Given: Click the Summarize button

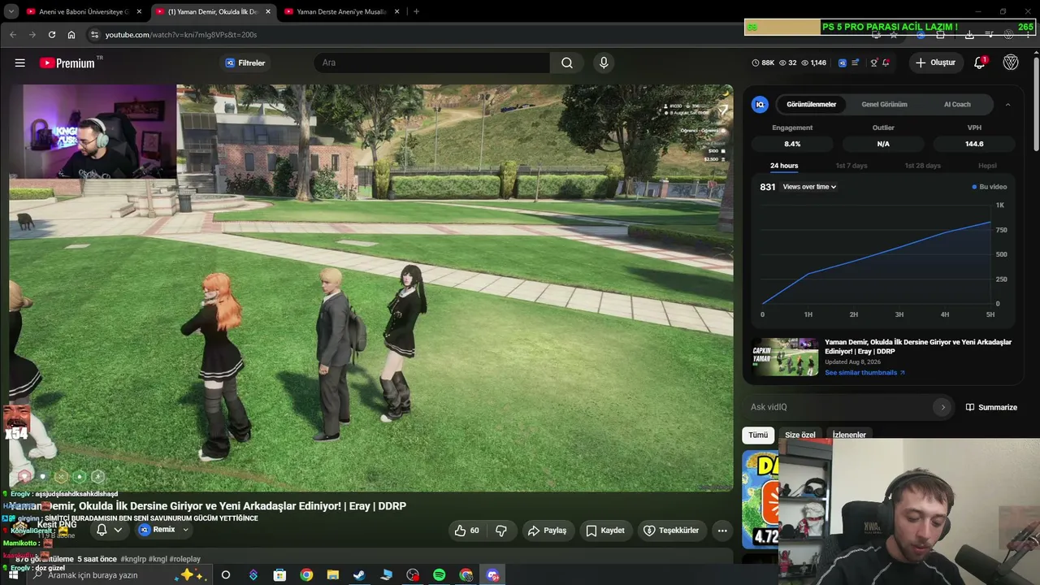Looking at the screenshot, I should click(991, 407).
